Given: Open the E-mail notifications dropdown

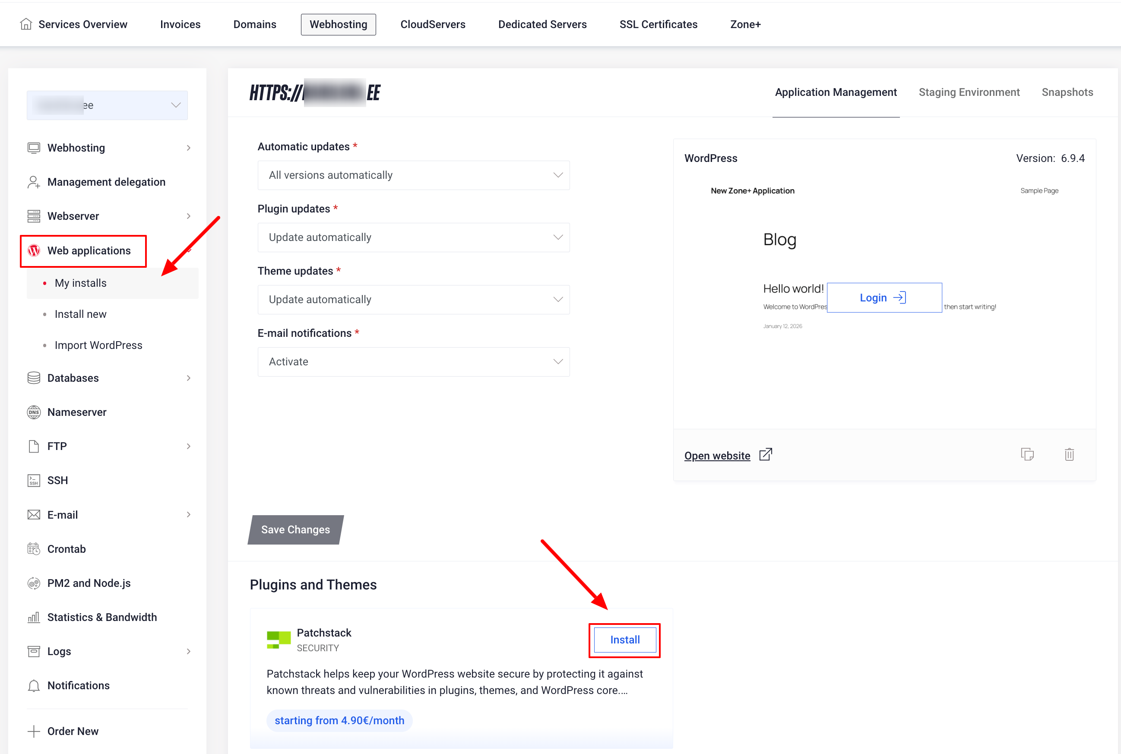Looking at the screenshot, I should pyautogui.click(x=413, y=361).
